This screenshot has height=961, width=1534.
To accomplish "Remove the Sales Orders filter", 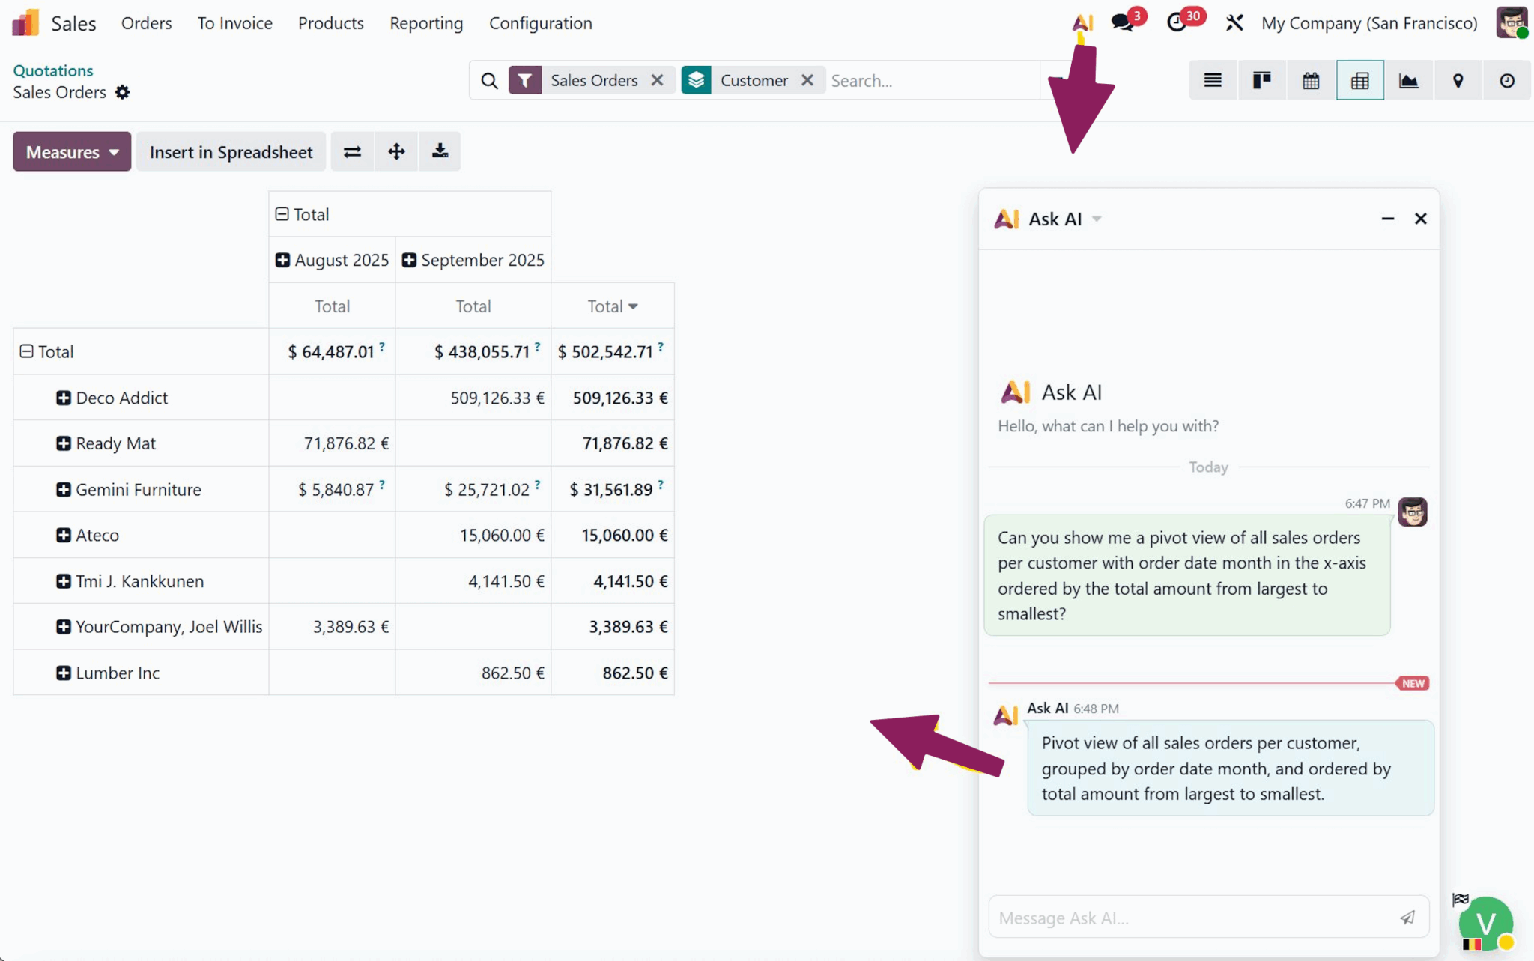I will (657, 80).
